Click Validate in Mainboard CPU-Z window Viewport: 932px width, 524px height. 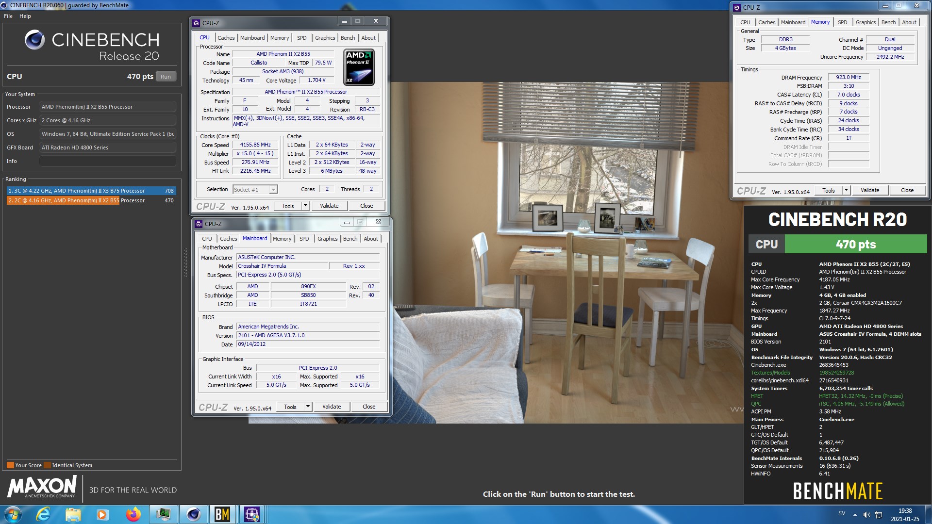[x=332, y=407]
